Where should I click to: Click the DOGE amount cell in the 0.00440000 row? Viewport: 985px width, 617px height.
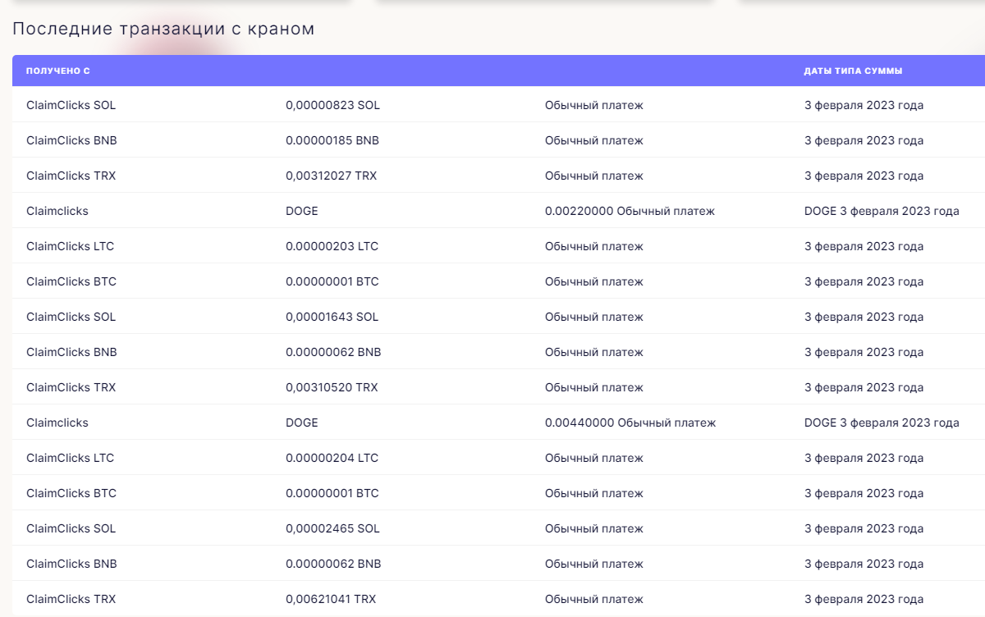point(302,423)
